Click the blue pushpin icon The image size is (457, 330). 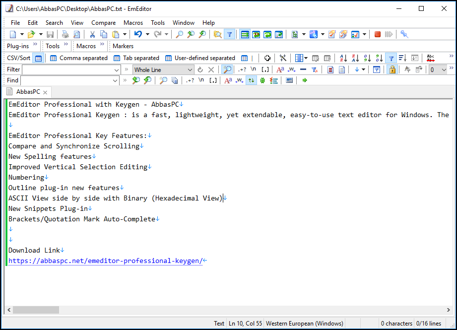[x=404, y=34]
